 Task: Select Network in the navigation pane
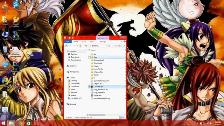click(72, 104)
